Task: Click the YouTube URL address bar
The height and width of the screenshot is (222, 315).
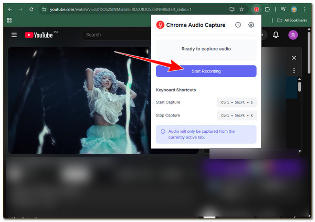Action: (x=121, y=9)
